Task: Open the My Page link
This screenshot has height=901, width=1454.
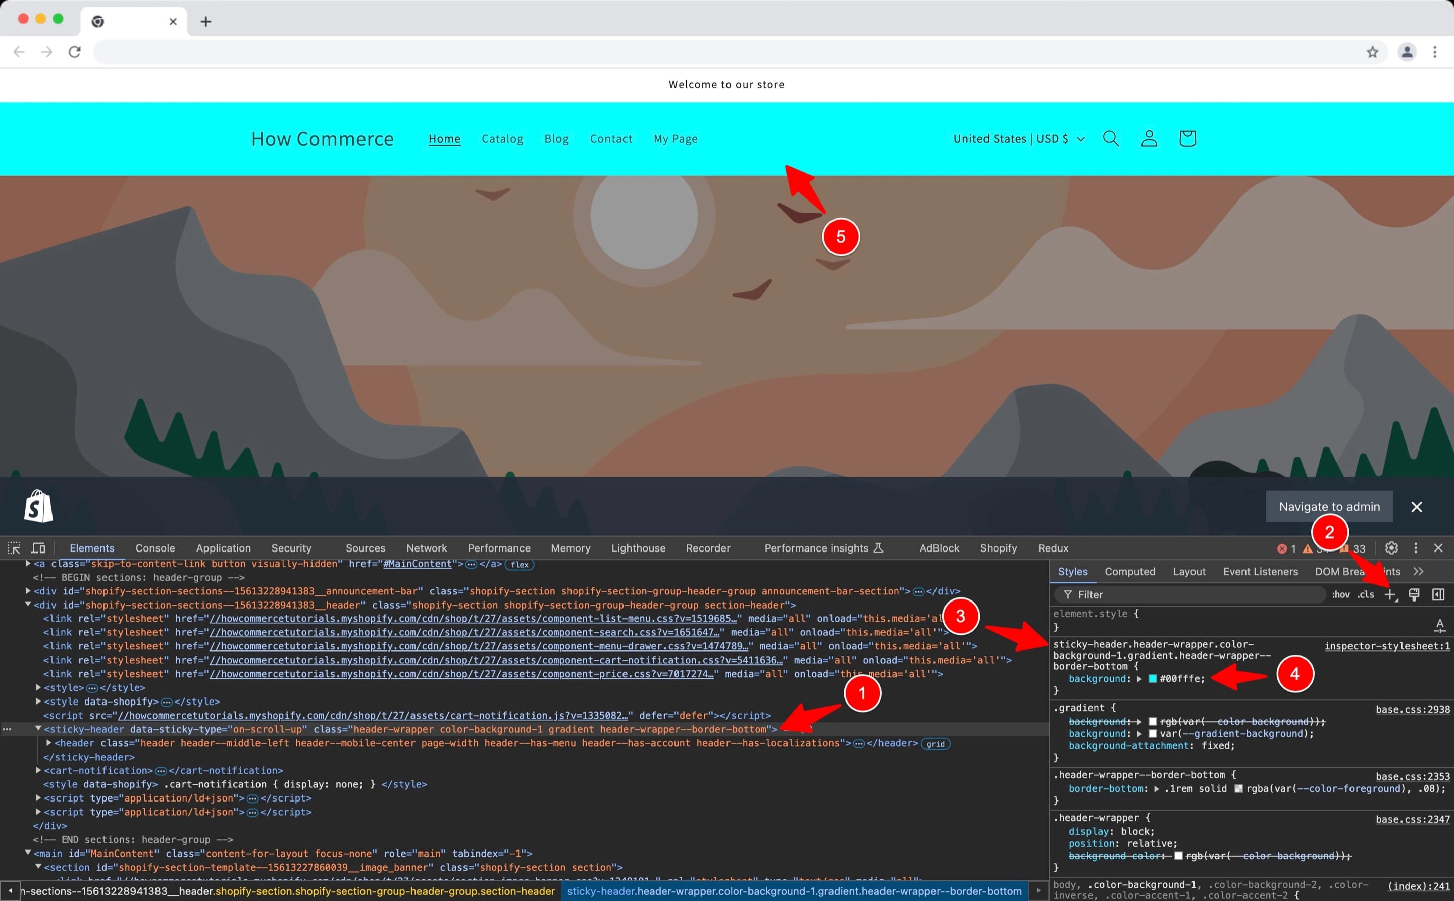Action: (x=676, y=139)
